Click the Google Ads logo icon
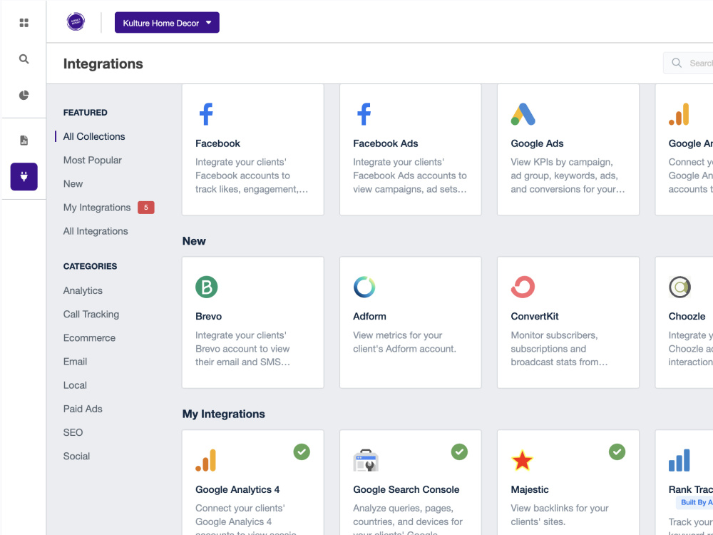 523,114
